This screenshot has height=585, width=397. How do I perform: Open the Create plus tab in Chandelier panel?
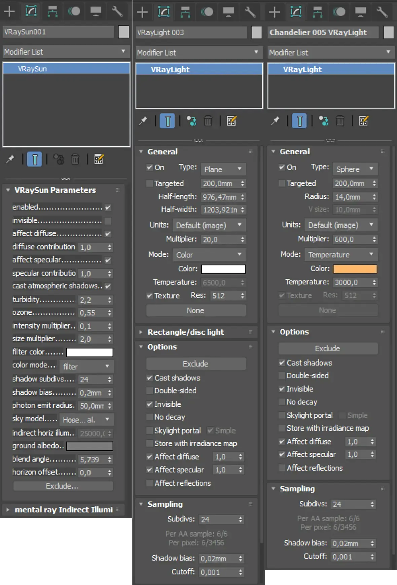coord(274,12)
